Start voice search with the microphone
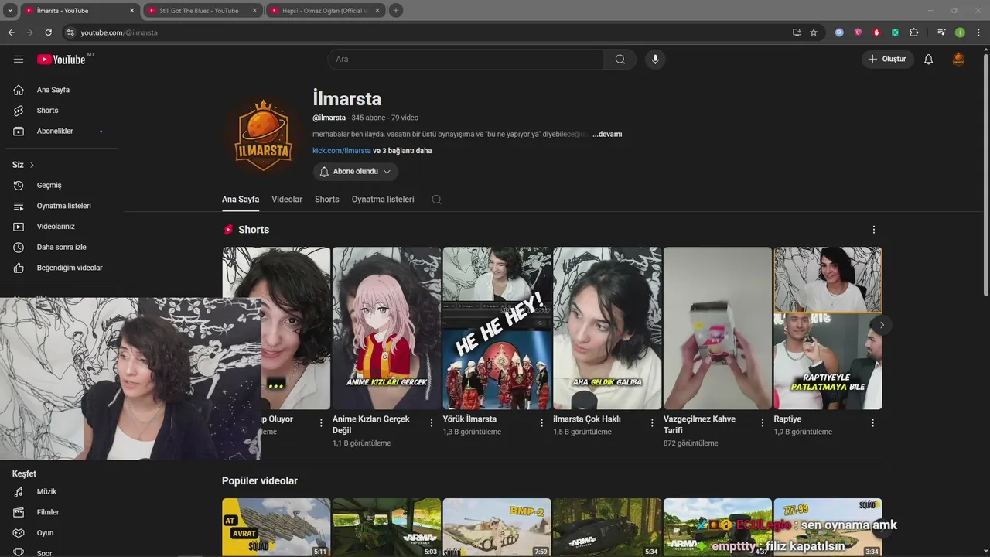 [x=655, y=60]
